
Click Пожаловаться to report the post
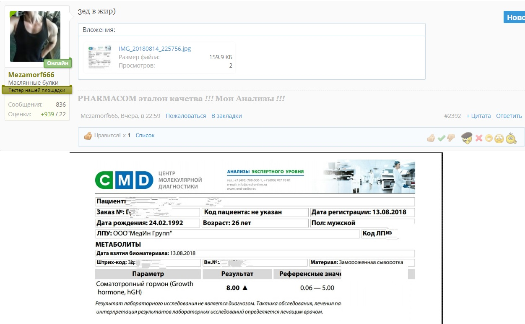coord(186,115)
